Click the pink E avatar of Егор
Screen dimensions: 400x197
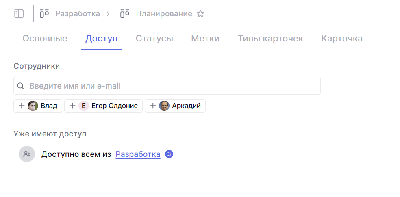[84, 106]
